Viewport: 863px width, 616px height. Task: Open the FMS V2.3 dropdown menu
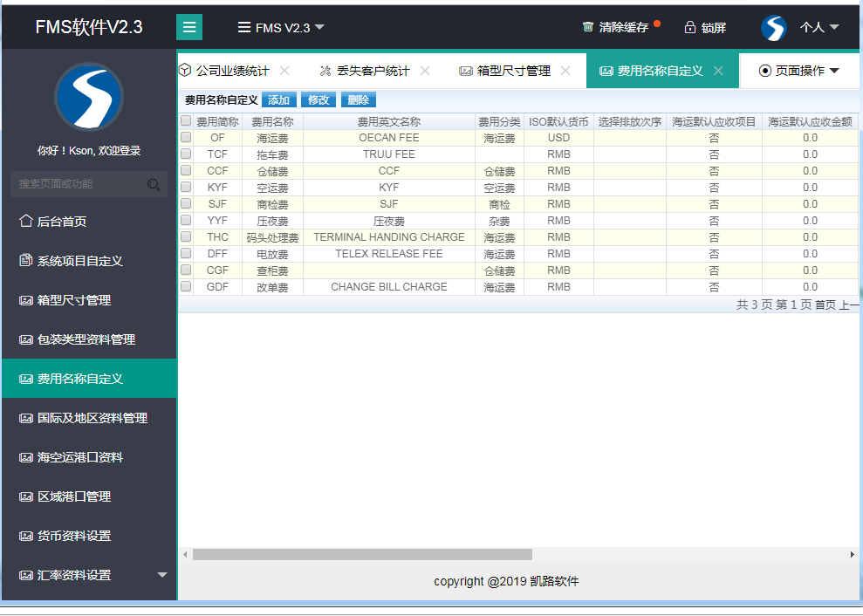[281, 28]
